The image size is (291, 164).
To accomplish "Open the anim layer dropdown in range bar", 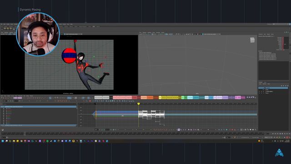I will tap(256, 138).
